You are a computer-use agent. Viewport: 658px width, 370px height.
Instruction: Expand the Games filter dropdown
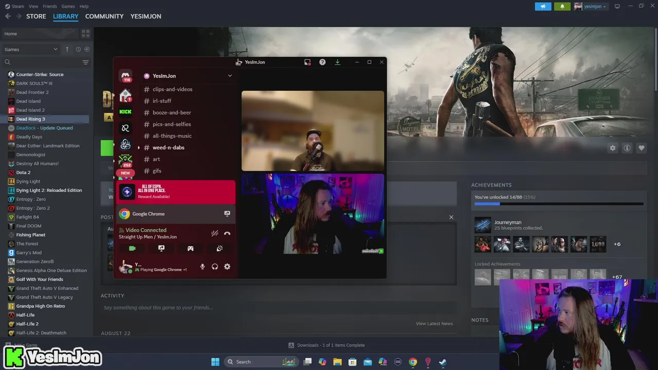coord(31,49)
